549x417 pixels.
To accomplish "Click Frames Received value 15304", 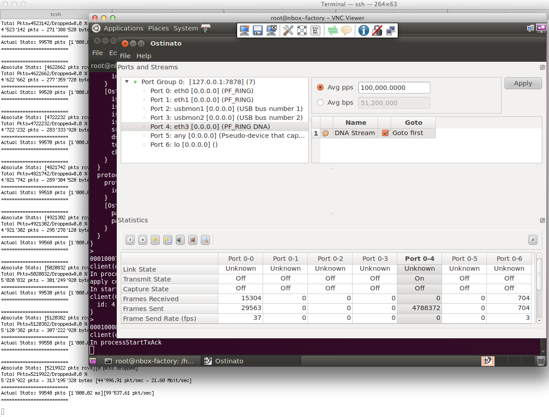I will (x=240, y=298).
